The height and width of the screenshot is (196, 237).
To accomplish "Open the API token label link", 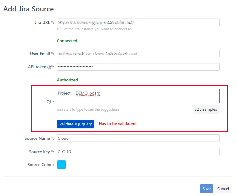I will click(x=37, y=67).
